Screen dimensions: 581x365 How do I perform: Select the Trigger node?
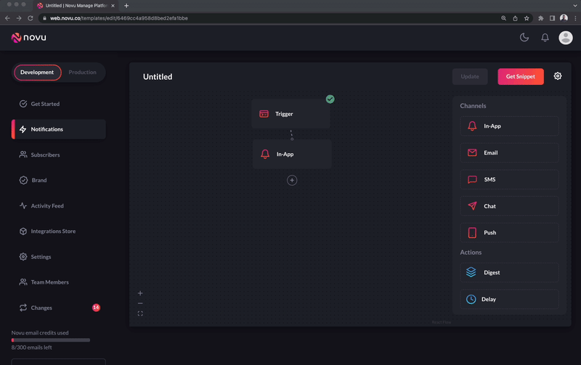click(291, 114)
